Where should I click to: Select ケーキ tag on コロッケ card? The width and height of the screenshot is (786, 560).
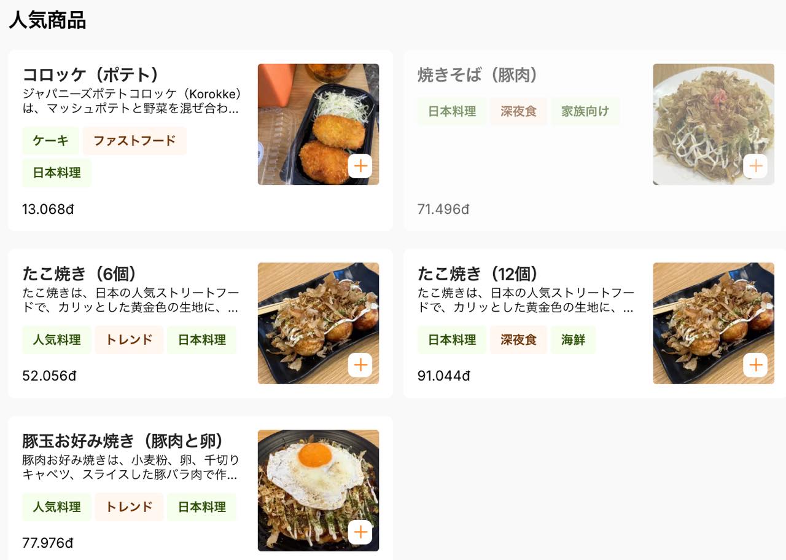point(51,141)
